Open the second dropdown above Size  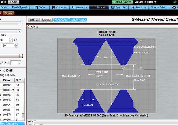10,31
